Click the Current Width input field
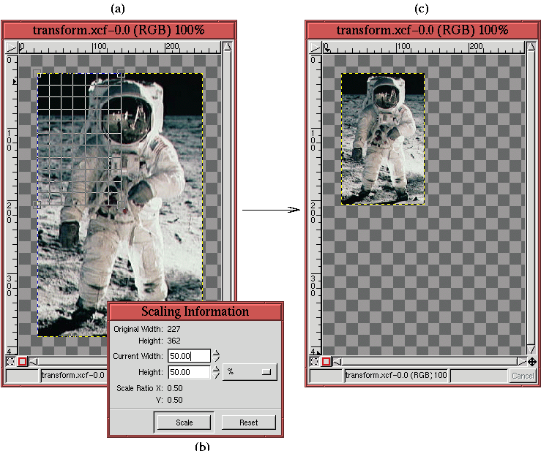The height and width of the screenshot is (451, 541). pos(189,356)
